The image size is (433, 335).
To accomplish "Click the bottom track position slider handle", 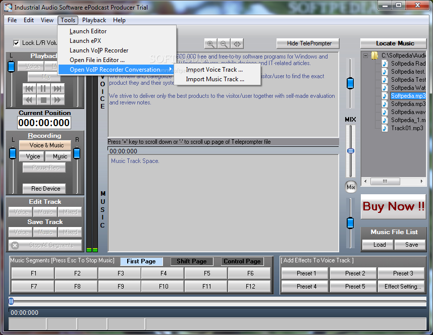I will pos(11,301).
